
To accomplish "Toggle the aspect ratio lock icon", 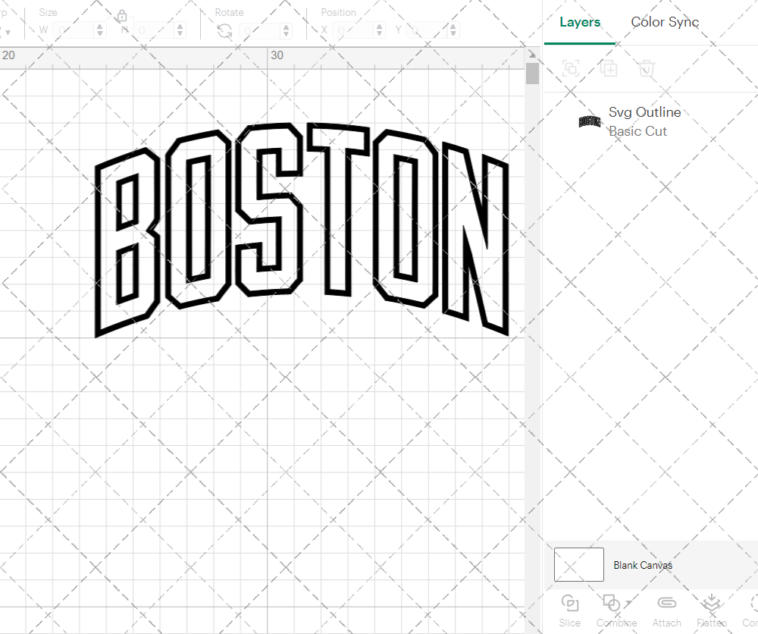I will [x=122, y=17].
